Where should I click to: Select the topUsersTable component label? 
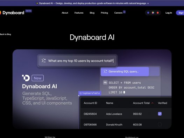90,93
